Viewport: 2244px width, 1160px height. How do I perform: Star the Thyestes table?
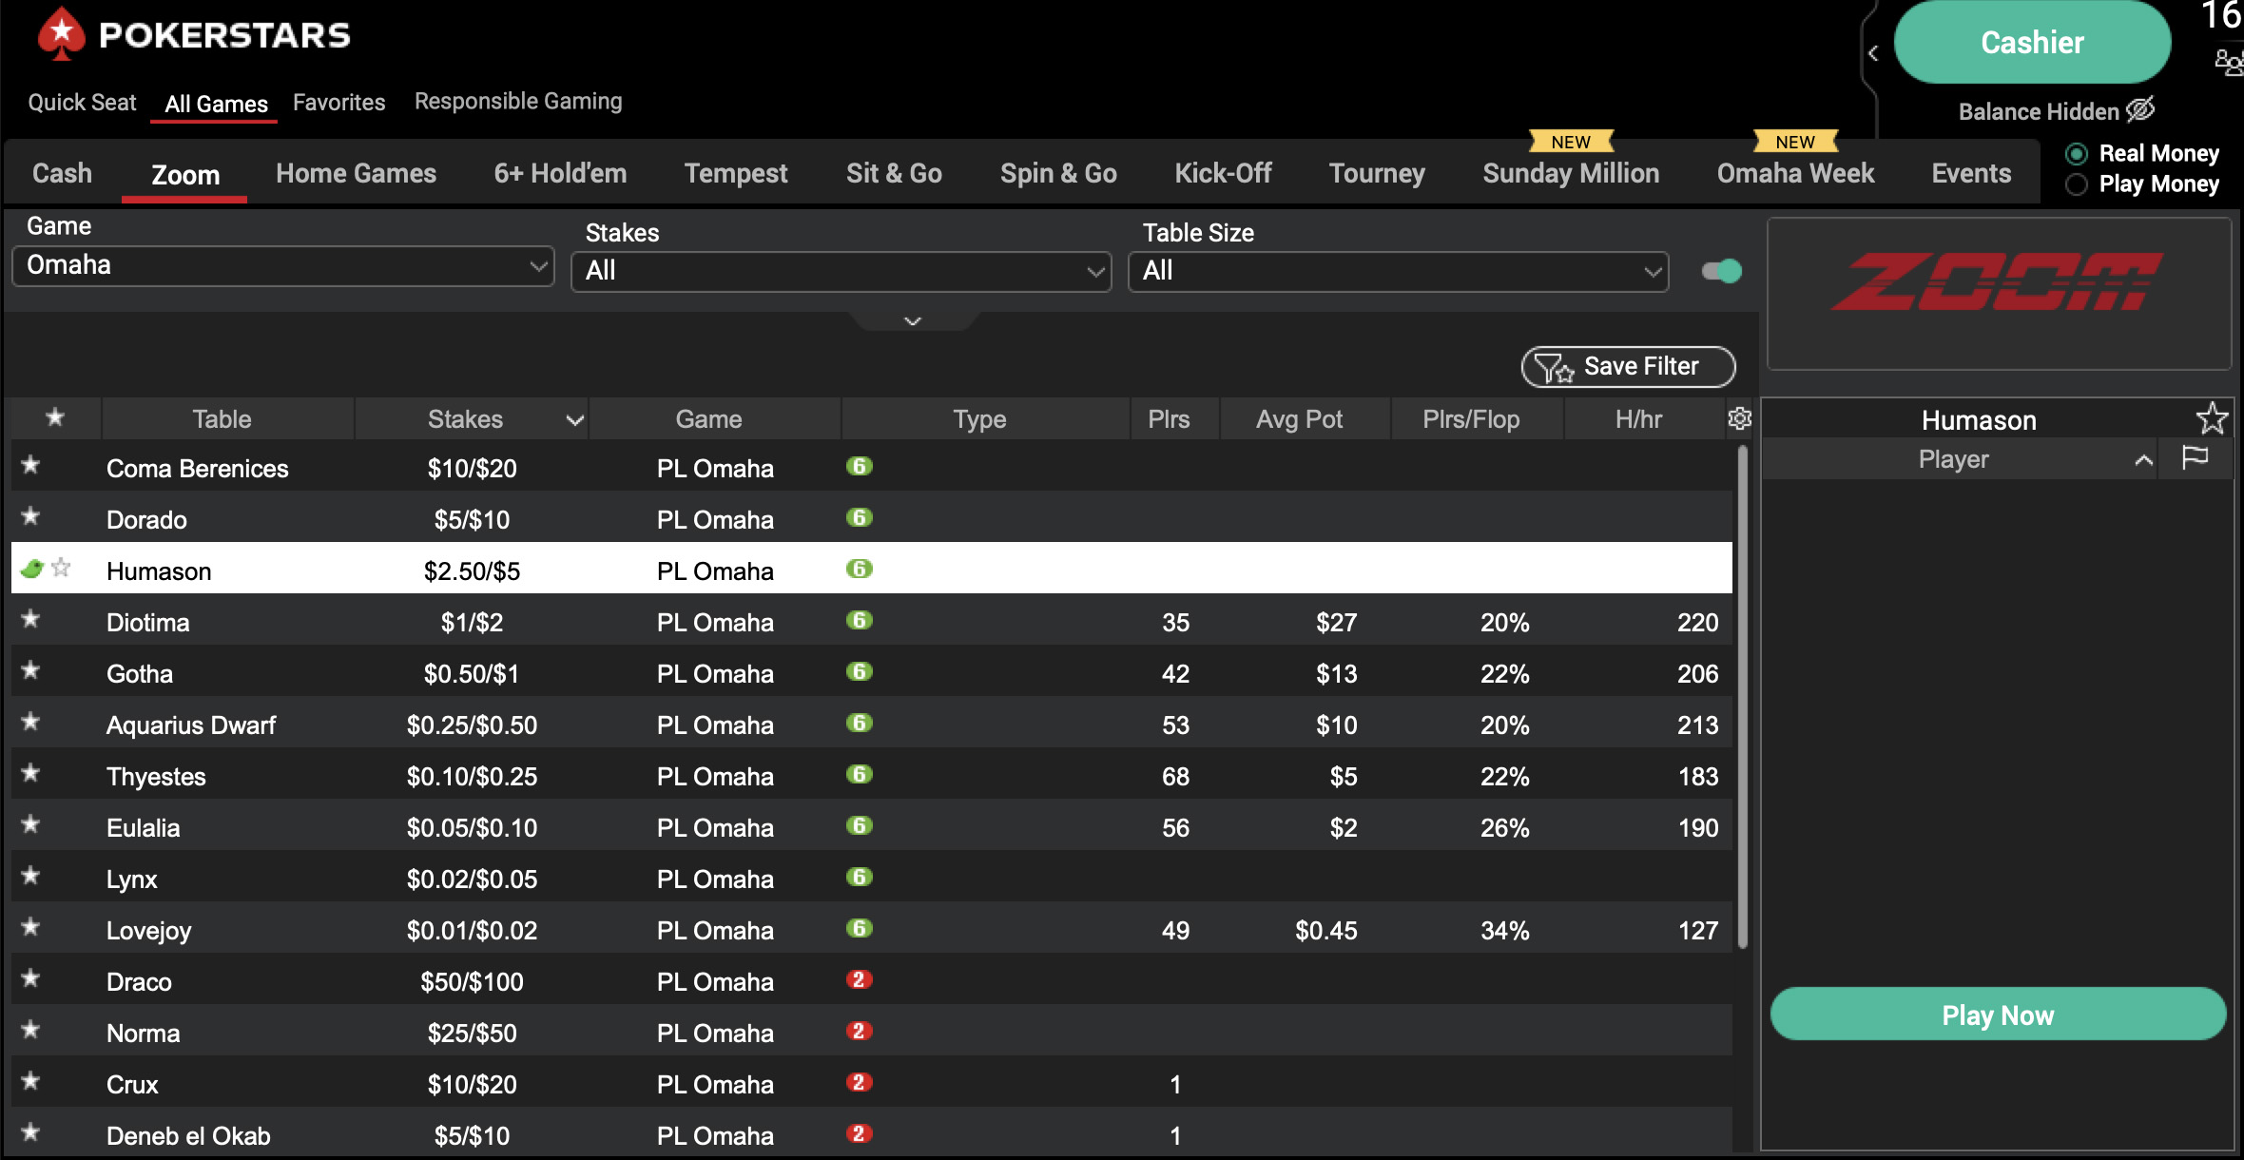point(30,773)
